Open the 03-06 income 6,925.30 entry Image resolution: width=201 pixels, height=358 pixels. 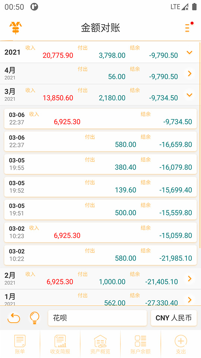[100, 119]
